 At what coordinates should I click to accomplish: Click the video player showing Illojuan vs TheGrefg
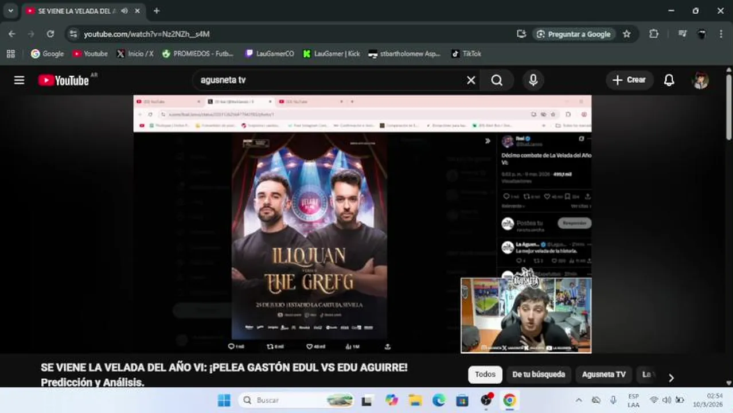point(362,224)
